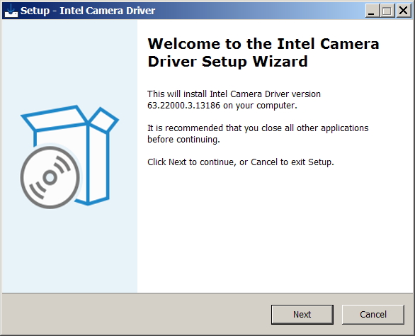Click the Click Next to continue instruction
415x336 pixels.
(241, 162)
